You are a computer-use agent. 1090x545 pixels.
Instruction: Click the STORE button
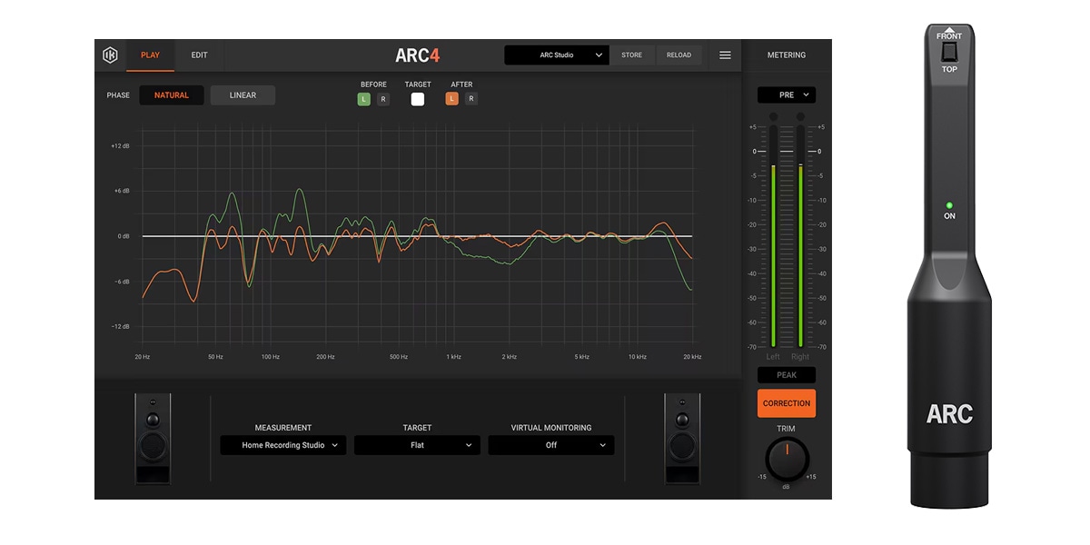pyautogui.click(x=632, y=55)
